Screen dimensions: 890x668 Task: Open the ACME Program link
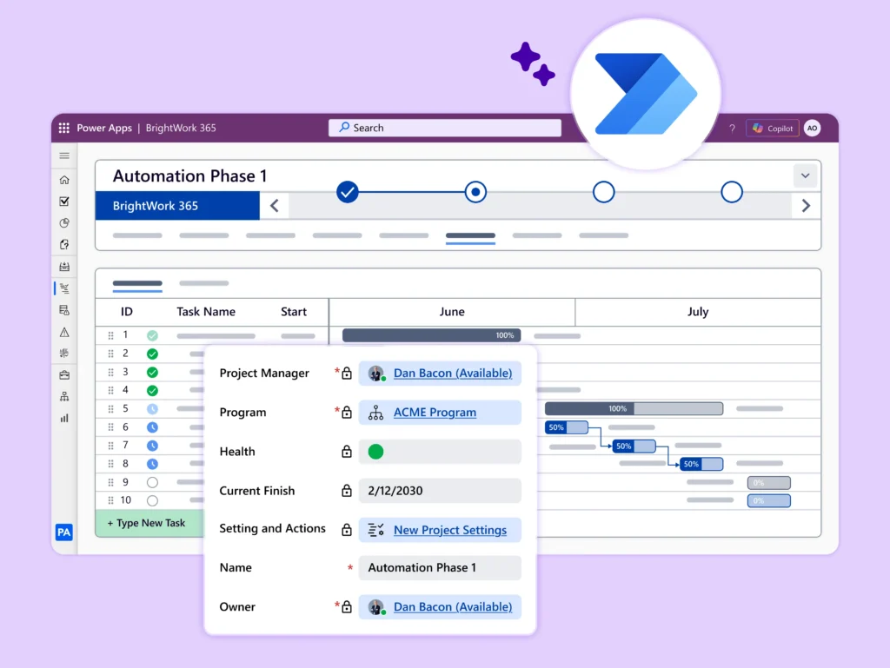(x=435, y=413)
